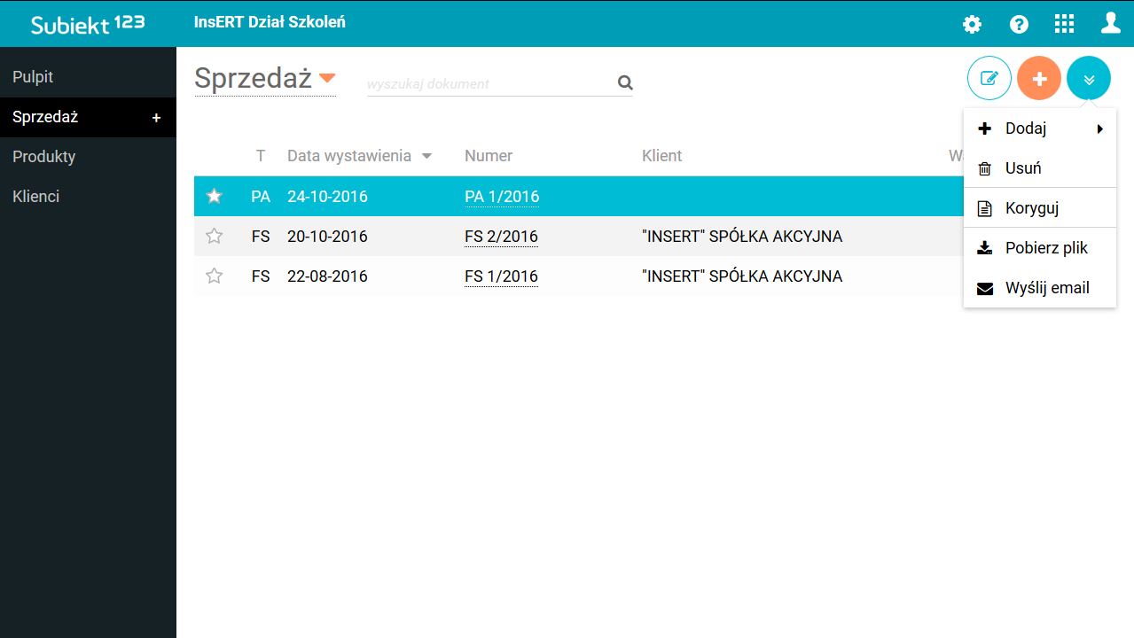Open the apps grid icon

click(1064, 24)
